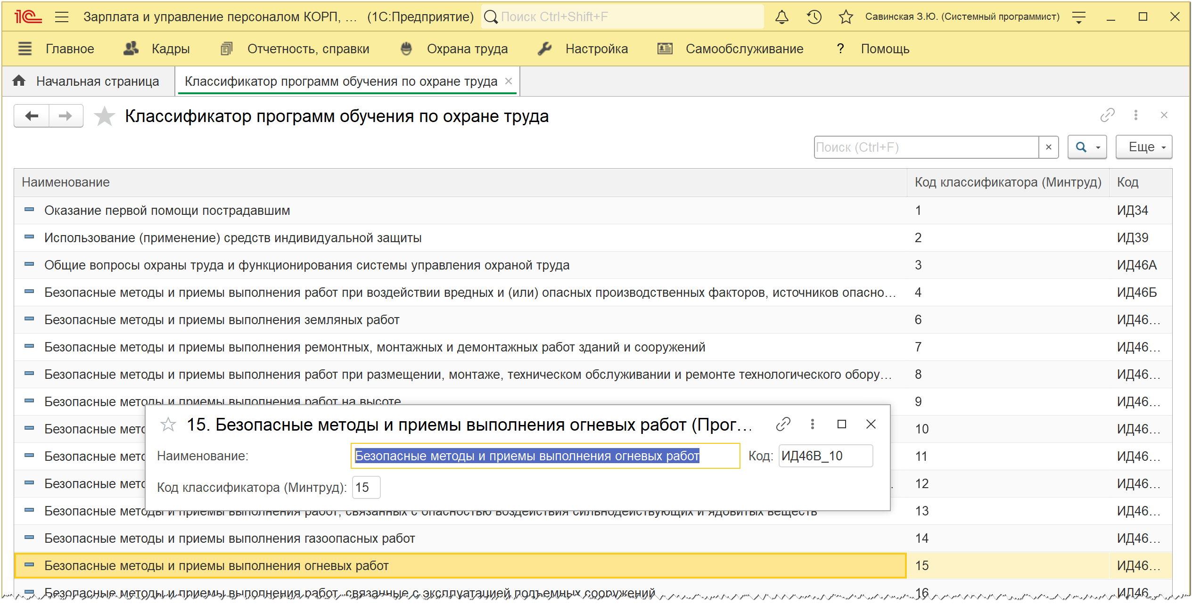Go forward with the right arrow button
Image resolution: width=1192 pixels, height=604 pixels.
pyautogui.click(x=66, y=116)
